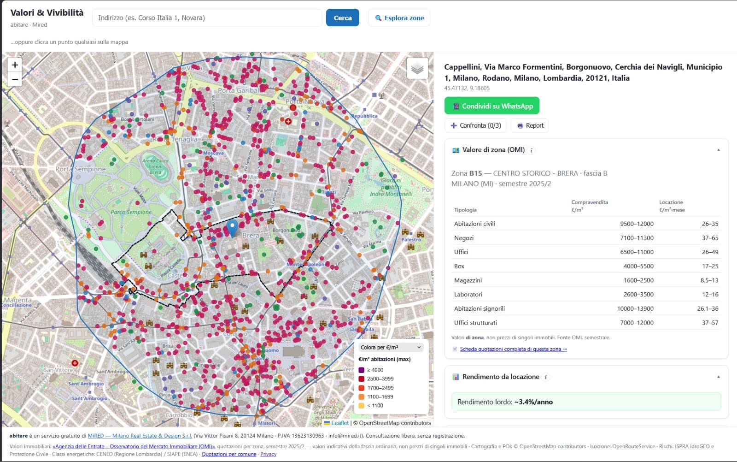Collapse the Rendimento da locazione section
This screenshot has width=737, height=462.
(x=718, y=377)
